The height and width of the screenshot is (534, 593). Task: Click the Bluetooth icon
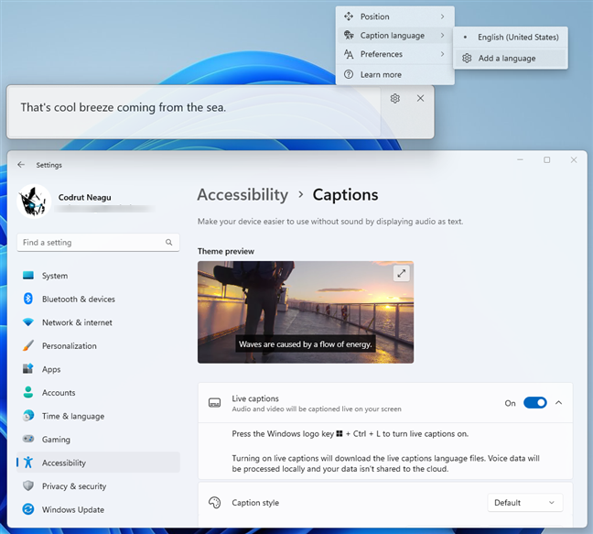coord(28,299)
